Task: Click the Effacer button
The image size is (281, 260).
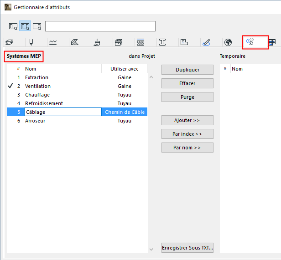Action: tap(187, 83)
